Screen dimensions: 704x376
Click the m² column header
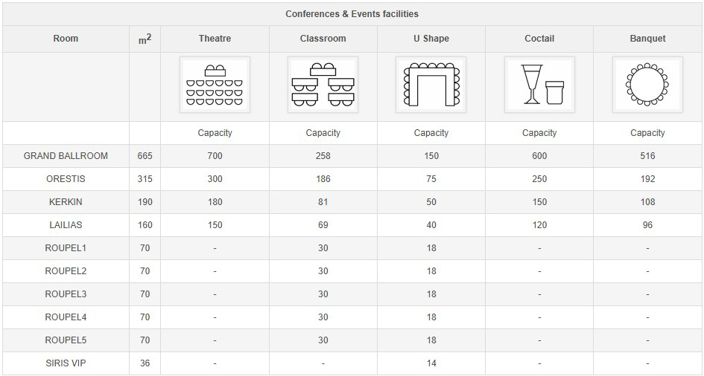(x=145, y=39)
